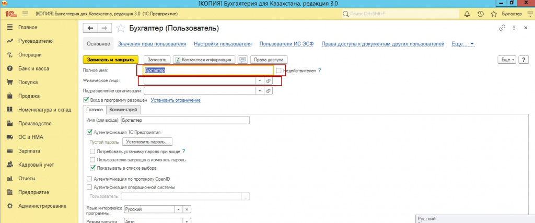Open Продажа section
535x223 pixels.
coord(29,96)
